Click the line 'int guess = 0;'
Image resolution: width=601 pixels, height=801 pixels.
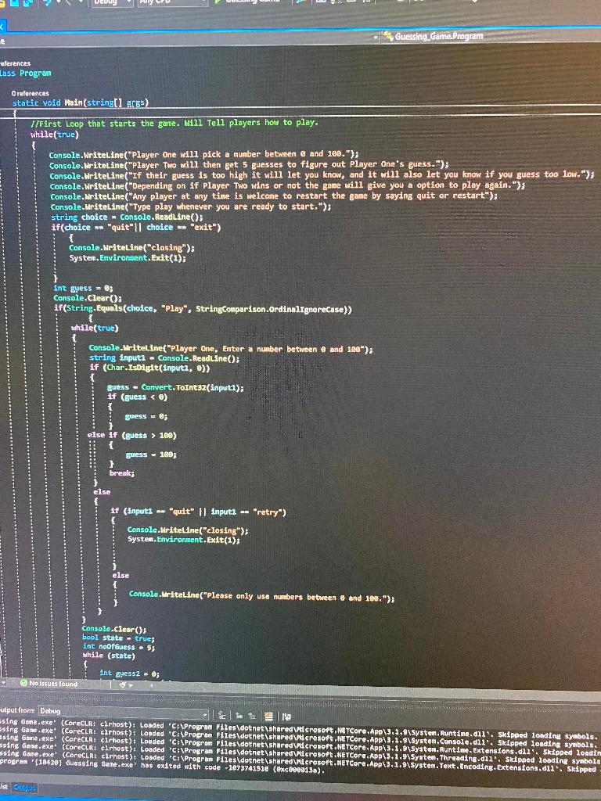coord(83,288)
